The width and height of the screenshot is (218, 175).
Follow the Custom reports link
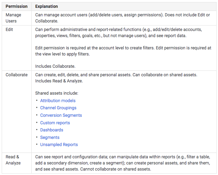pyautogui.click(x=55, y=123)
